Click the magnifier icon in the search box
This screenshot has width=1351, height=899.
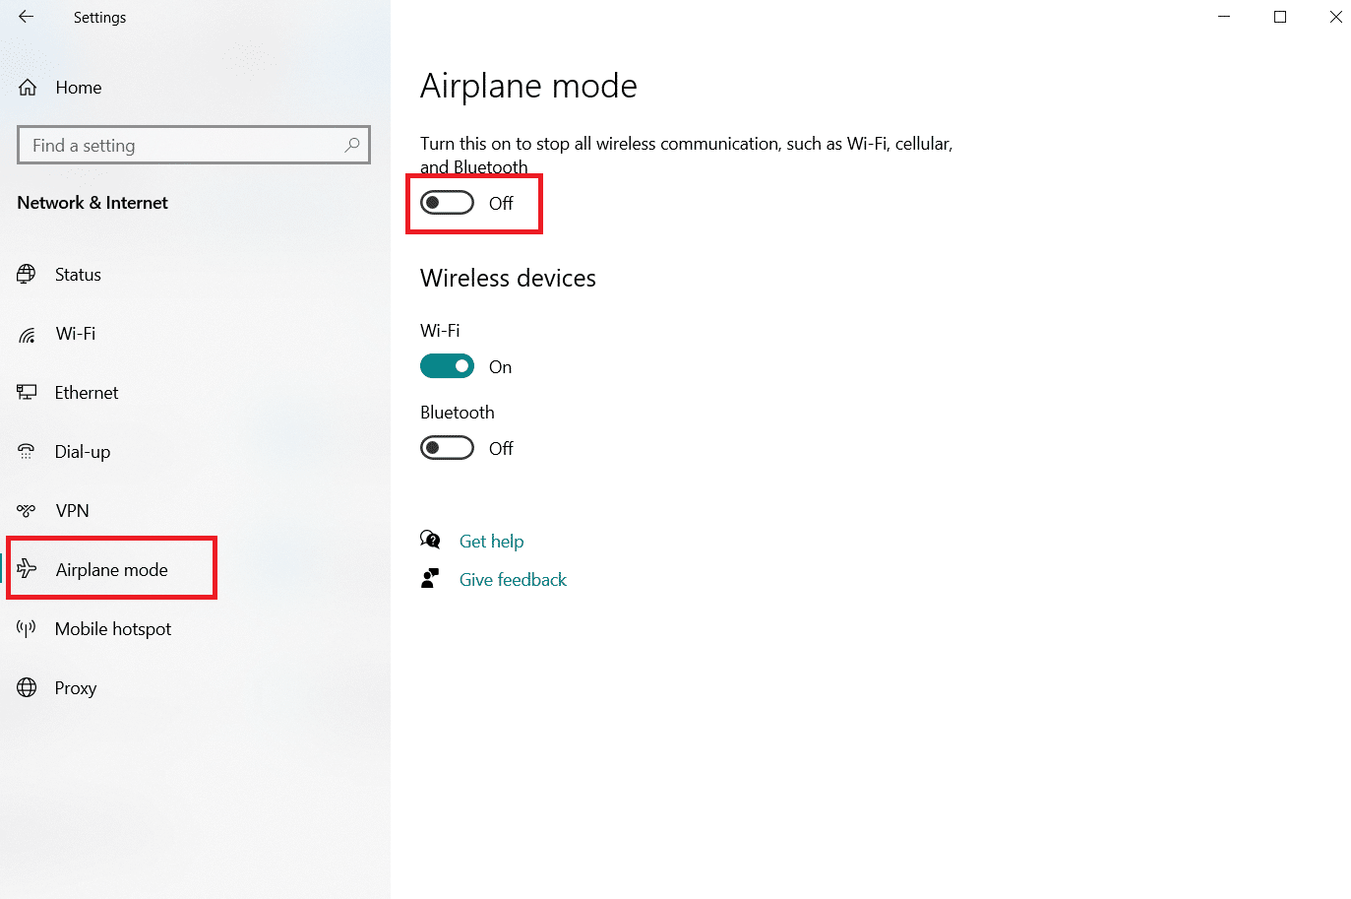coord(352,145)
